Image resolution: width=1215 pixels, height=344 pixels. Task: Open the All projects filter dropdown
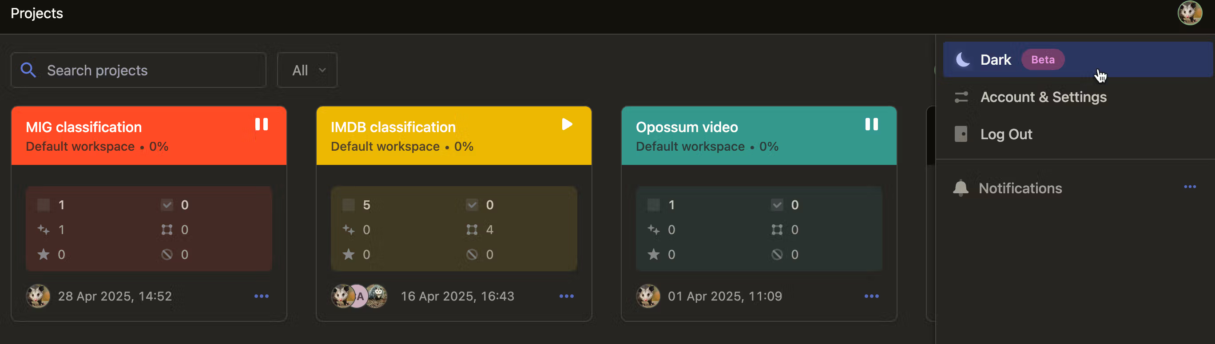[x=306, y=70]
